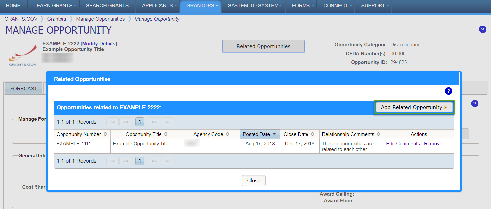Open Edit Comments for EXAMPLE-1111
Viewport: 491px width, 209px height.
[x=403, y=143]
